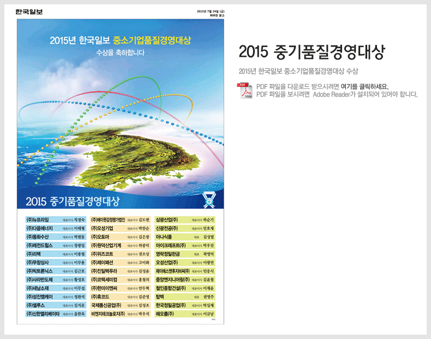Pick the '해오름(주)' listing

(185, 314)
